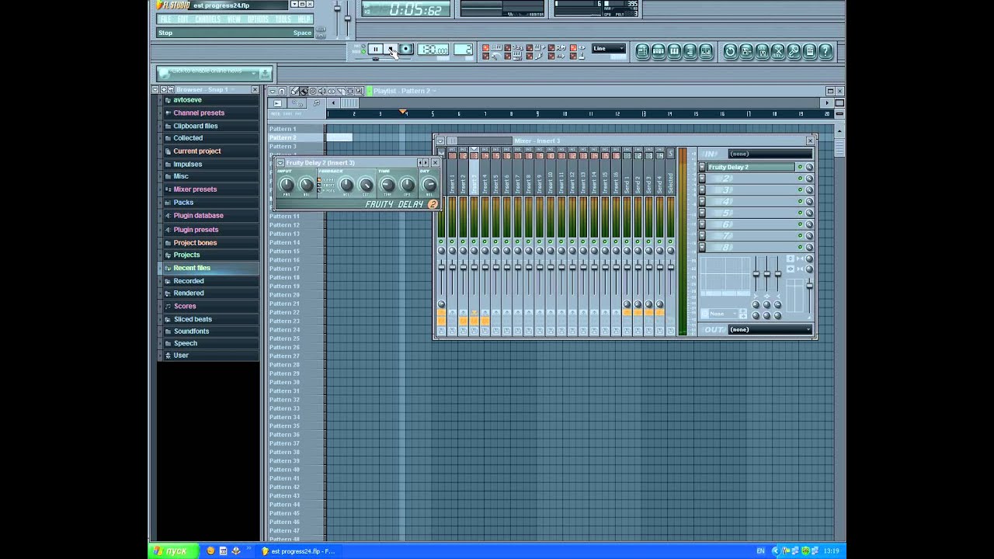
Task: Mute the Insert 1 mixer track LED
Action: (452, 242)
